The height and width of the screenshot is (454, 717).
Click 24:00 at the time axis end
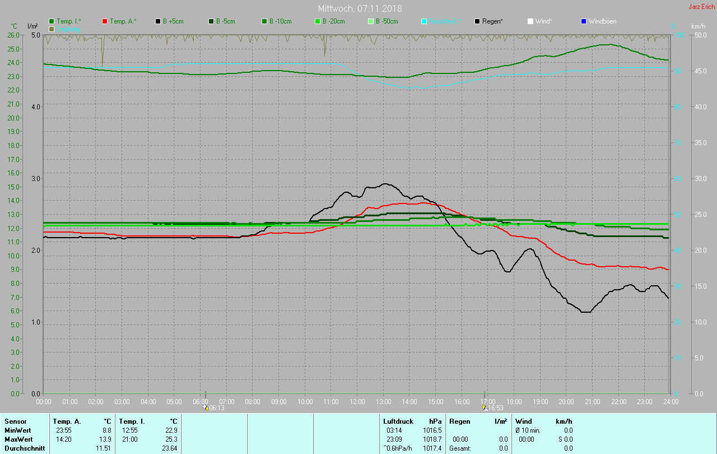671,401
